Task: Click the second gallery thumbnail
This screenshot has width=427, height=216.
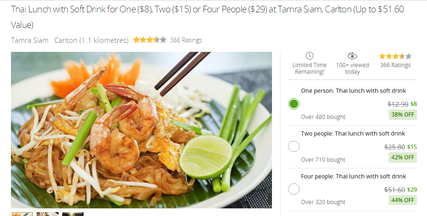Action: click(48, 214)
